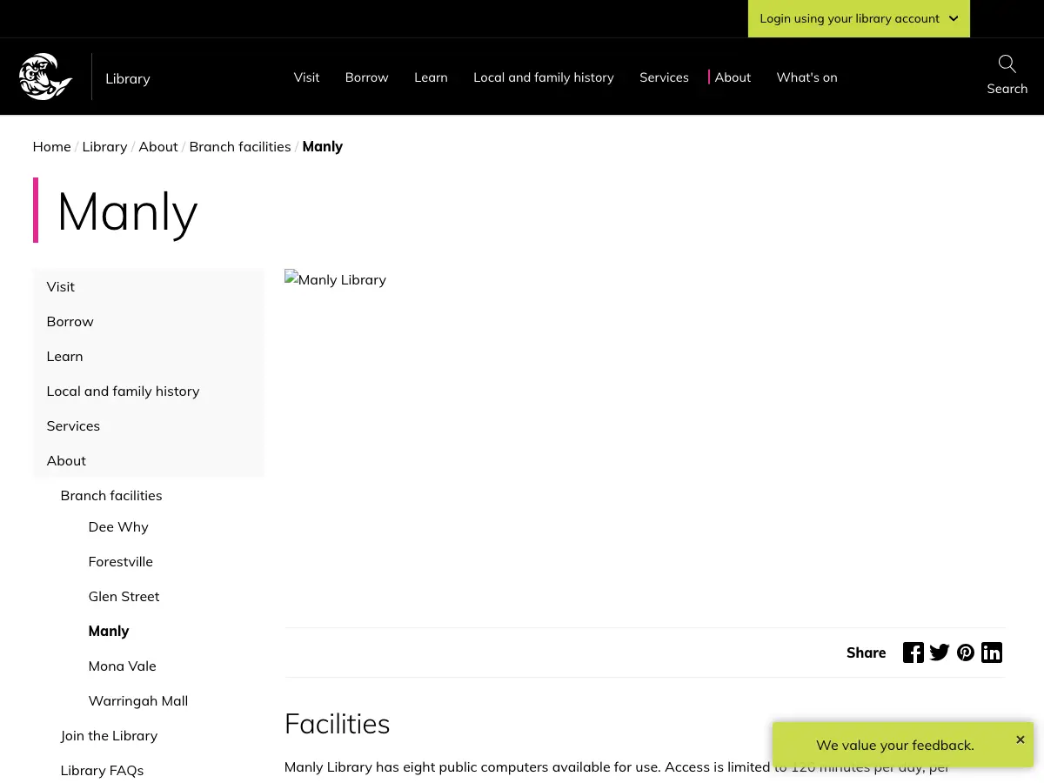Viewport: 1044px width, 783px height.
Task: Go to About in the breadcrumb
Action: pos(158,146)
